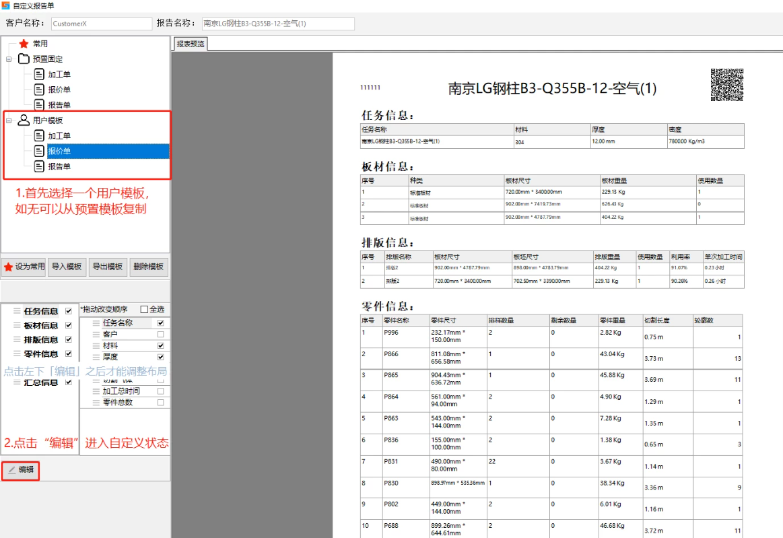Image resolution: width=783 pixels, height=538 pixels.
Task: Click the 导出模板 button
Action: [108, 267]
